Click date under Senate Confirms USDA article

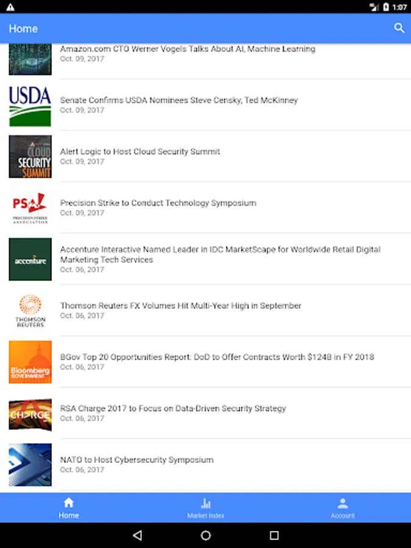(82, 110)
